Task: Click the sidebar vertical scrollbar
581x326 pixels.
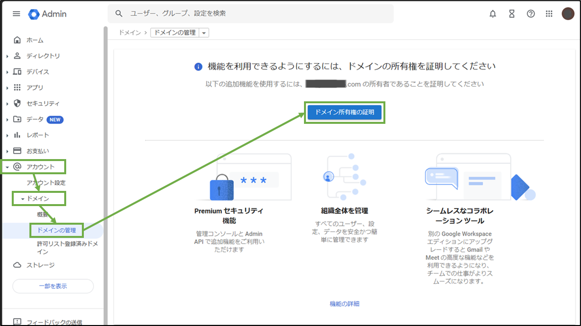Action: point(105,176)
